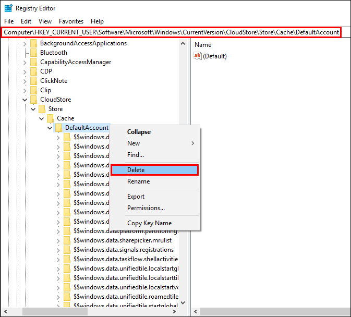Click tree pane scroll left arrow
The image size is (351, 317).
point(6,312)
